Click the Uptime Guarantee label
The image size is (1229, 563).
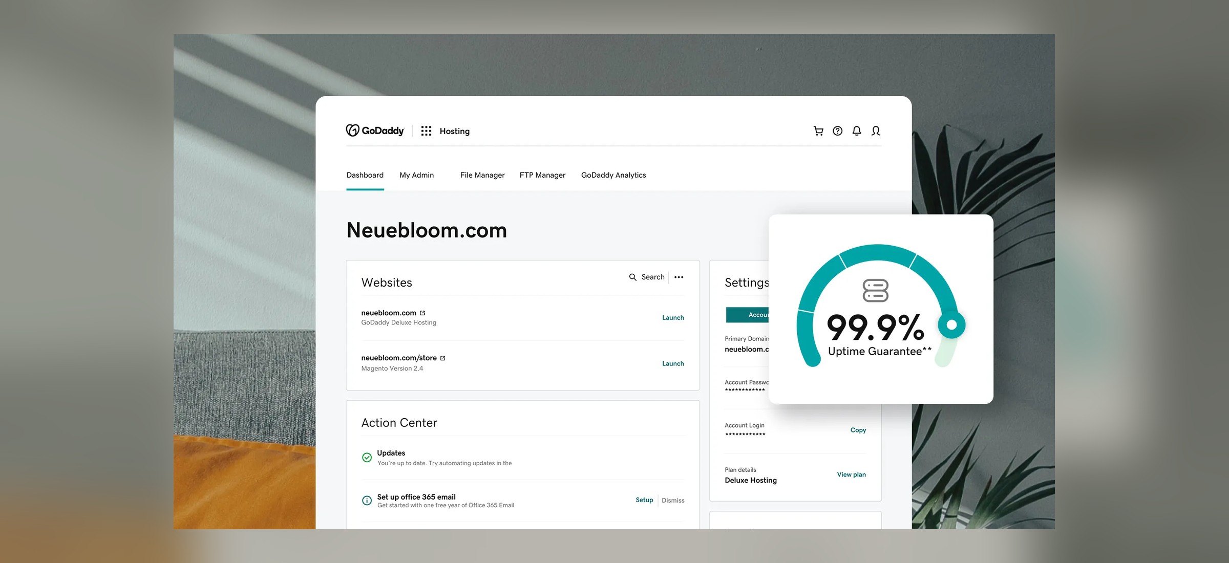tap(880, 351)
